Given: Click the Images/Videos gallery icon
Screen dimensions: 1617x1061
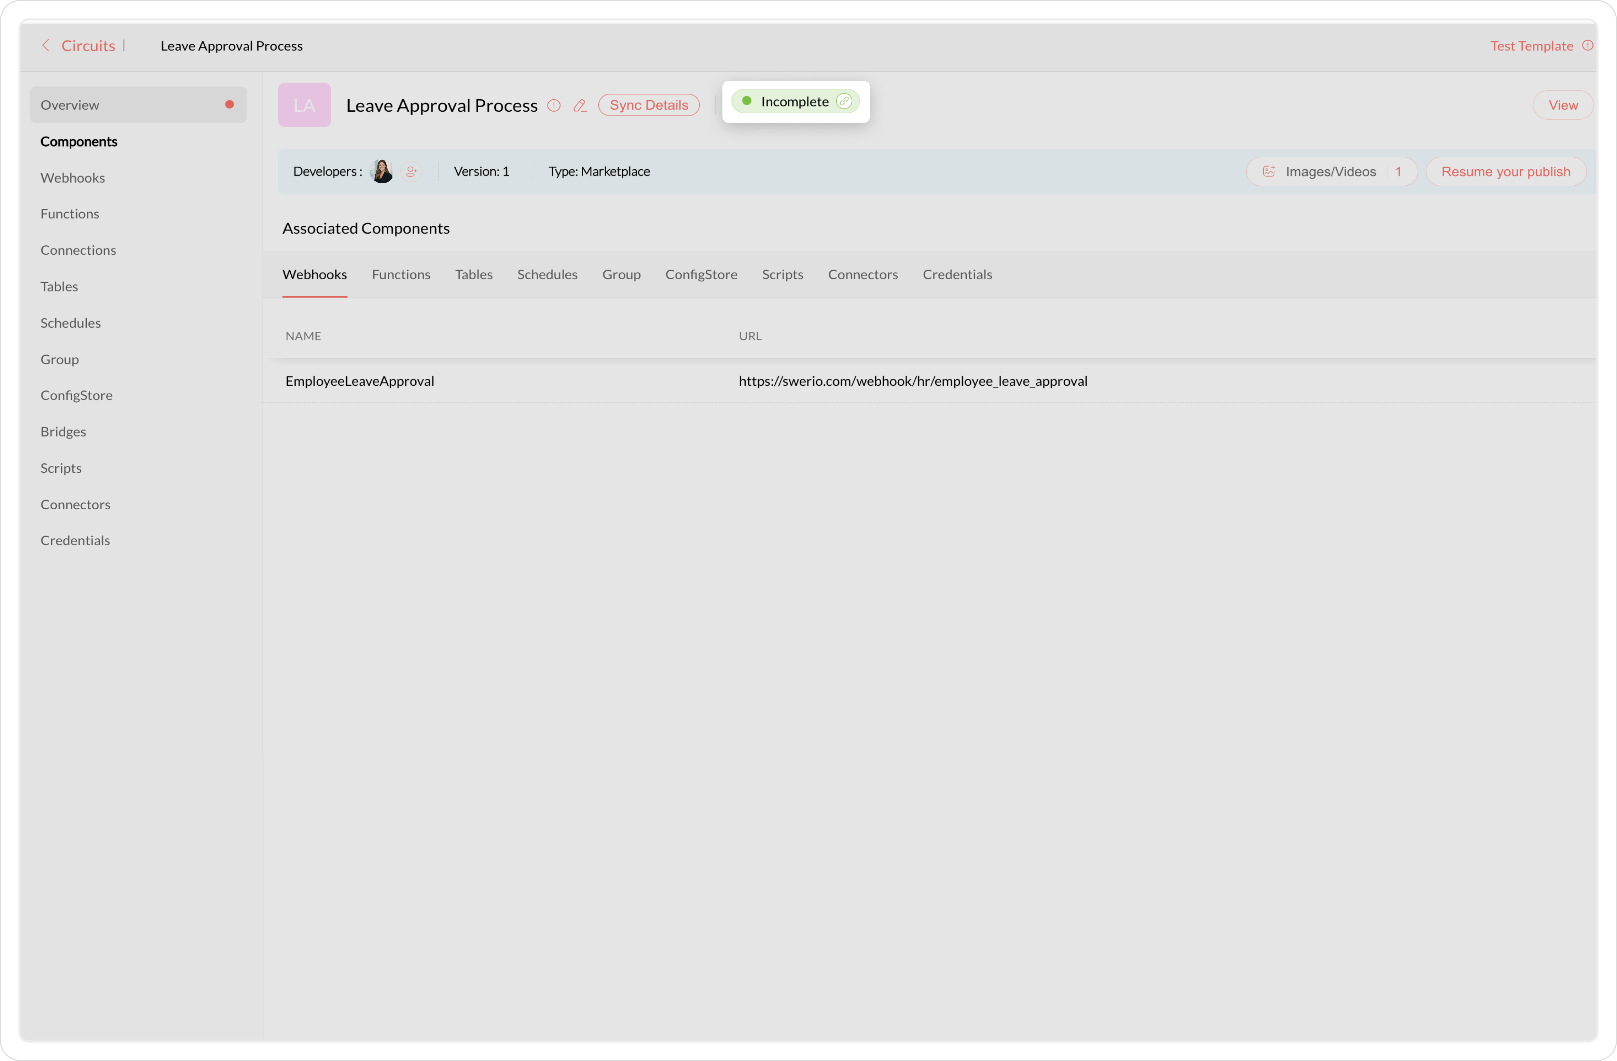Looking at the screenshot, I should pos(1269,172).
